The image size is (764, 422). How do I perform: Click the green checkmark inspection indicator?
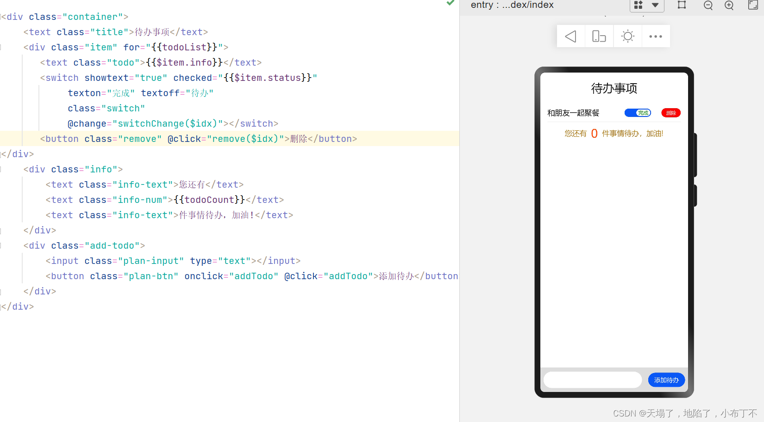coord(450,3)
